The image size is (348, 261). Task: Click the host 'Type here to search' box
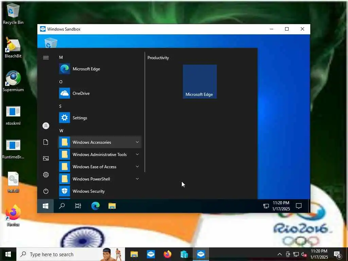tap(71, 254)
